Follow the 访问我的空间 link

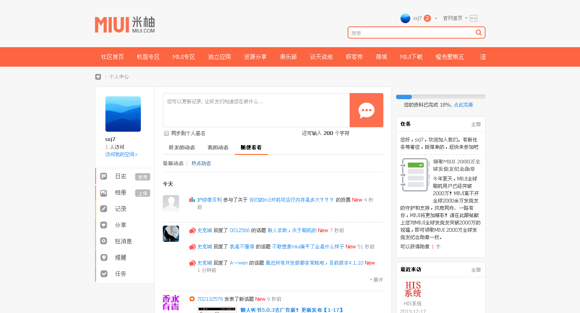tap(121, 154)
